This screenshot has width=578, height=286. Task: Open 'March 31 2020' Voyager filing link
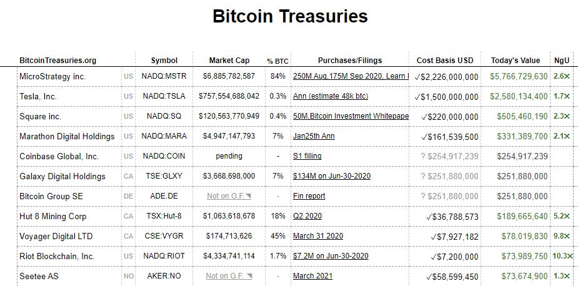pyautogui.click(x=318, y=236)
